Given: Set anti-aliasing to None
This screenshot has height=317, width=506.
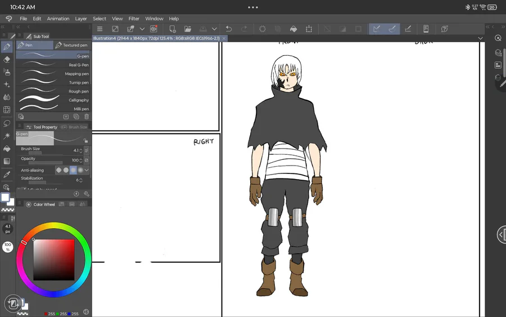Looking at the screenshot, I should click(58, 170).
